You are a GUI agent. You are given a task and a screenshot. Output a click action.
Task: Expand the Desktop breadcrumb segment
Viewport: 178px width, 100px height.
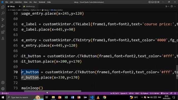[26, 10]
